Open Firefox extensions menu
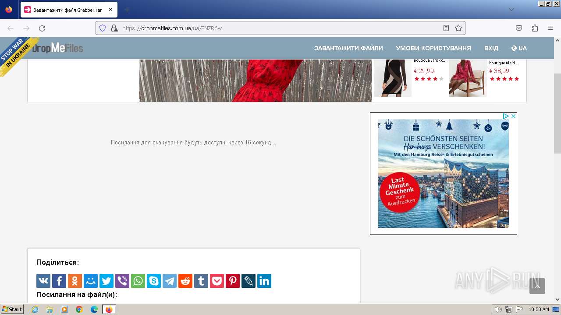The image size is (561, 315). coord(535,28)
